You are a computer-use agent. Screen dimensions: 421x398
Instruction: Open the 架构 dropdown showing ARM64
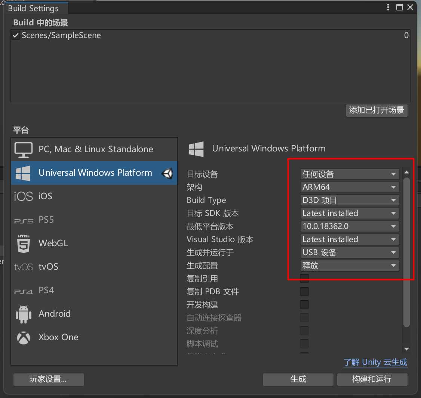coord(350,187)
